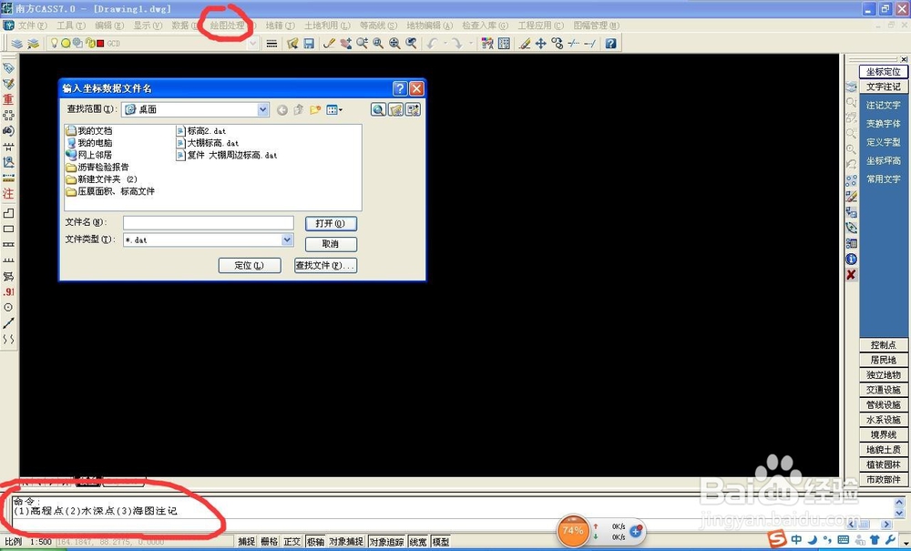Open the 工程应用 menu
The image size is (911, 551).
click(x=541, y=26)
